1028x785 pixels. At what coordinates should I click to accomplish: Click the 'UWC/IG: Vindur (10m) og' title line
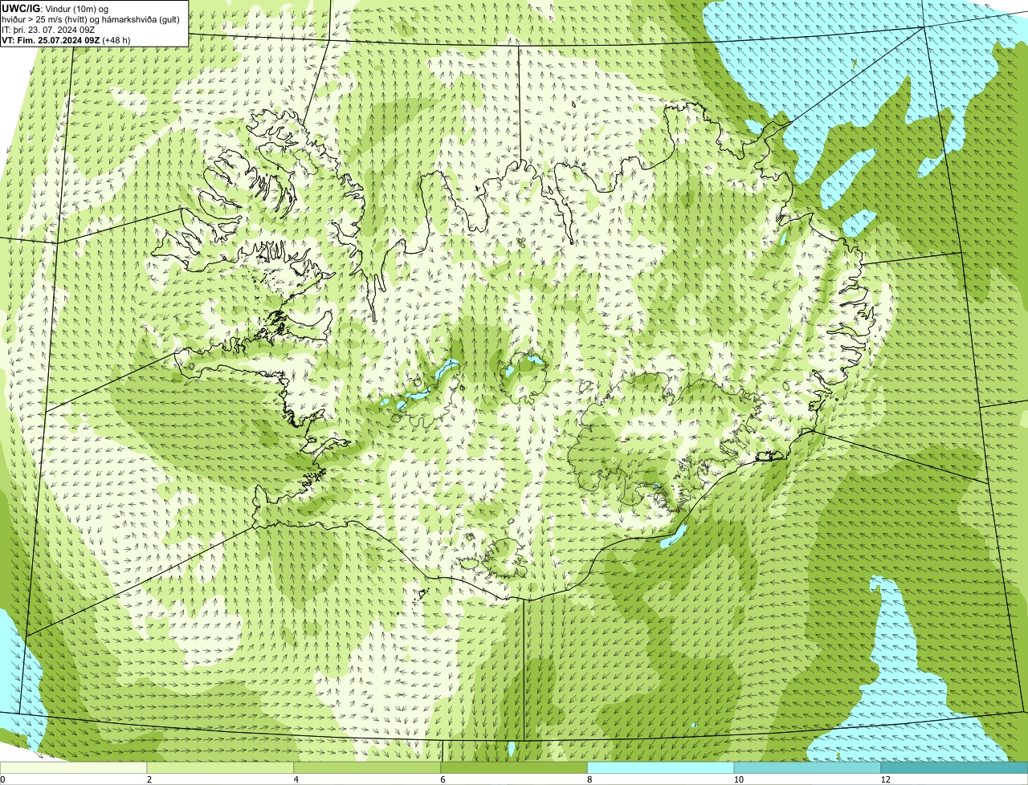(56, 9)
